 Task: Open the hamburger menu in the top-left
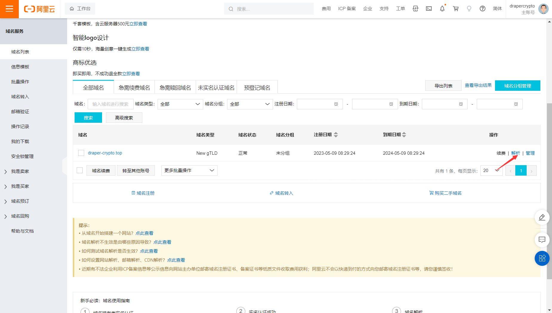[9, 9]
